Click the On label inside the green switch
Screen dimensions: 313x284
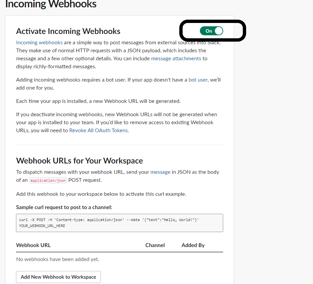tap(209, 31)
